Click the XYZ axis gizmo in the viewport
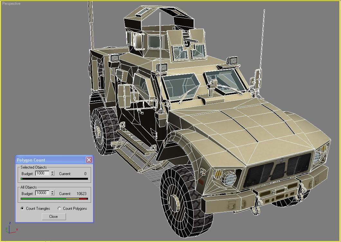The width and height of the screenshot is (341, 242). tap(10, 229)
